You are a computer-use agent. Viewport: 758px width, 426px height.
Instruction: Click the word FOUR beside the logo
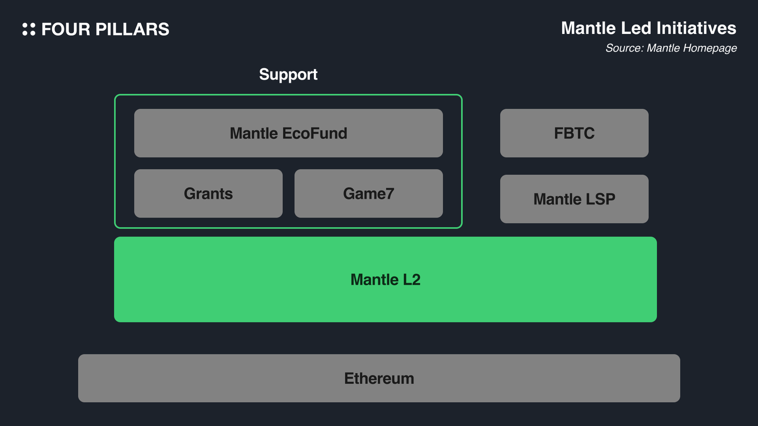click(66, 29)
